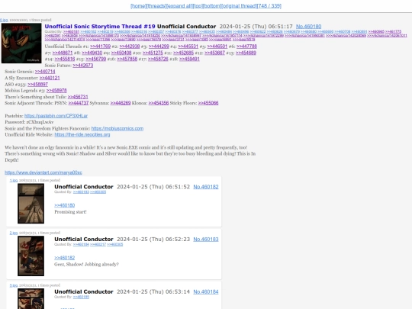This screenshot has width=412, height=309.
Task: Follow the Unofficial Thread #1 link
Action: 101,47
